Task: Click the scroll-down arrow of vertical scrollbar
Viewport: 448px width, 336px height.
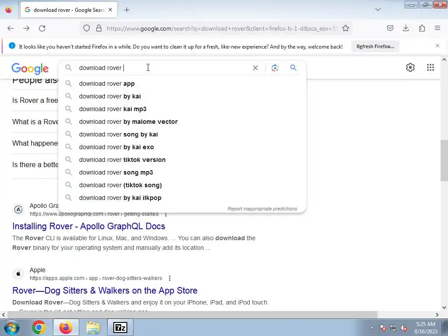Action: click(444, 308)
